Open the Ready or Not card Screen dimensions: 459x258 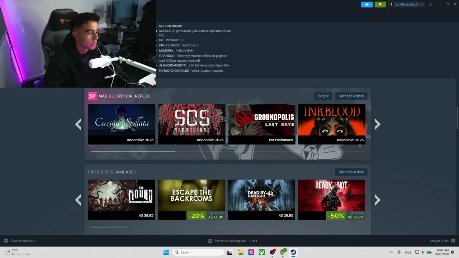(331, 200)
